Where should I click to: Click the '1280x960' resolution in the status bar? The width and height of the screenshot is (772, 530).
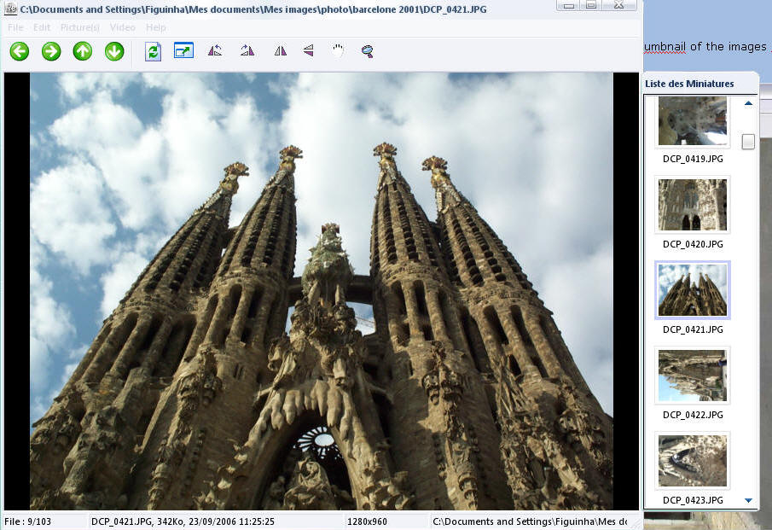point(367,521)
